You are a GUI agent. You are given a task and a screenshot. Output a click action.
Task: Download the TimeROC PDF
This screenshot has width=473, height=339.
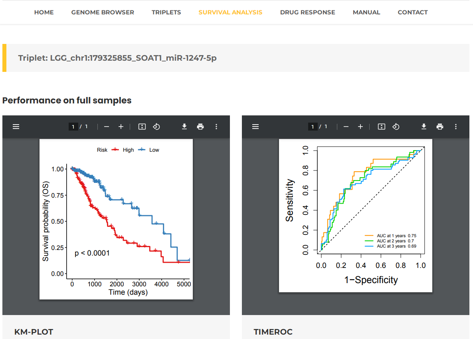point(424,127)
